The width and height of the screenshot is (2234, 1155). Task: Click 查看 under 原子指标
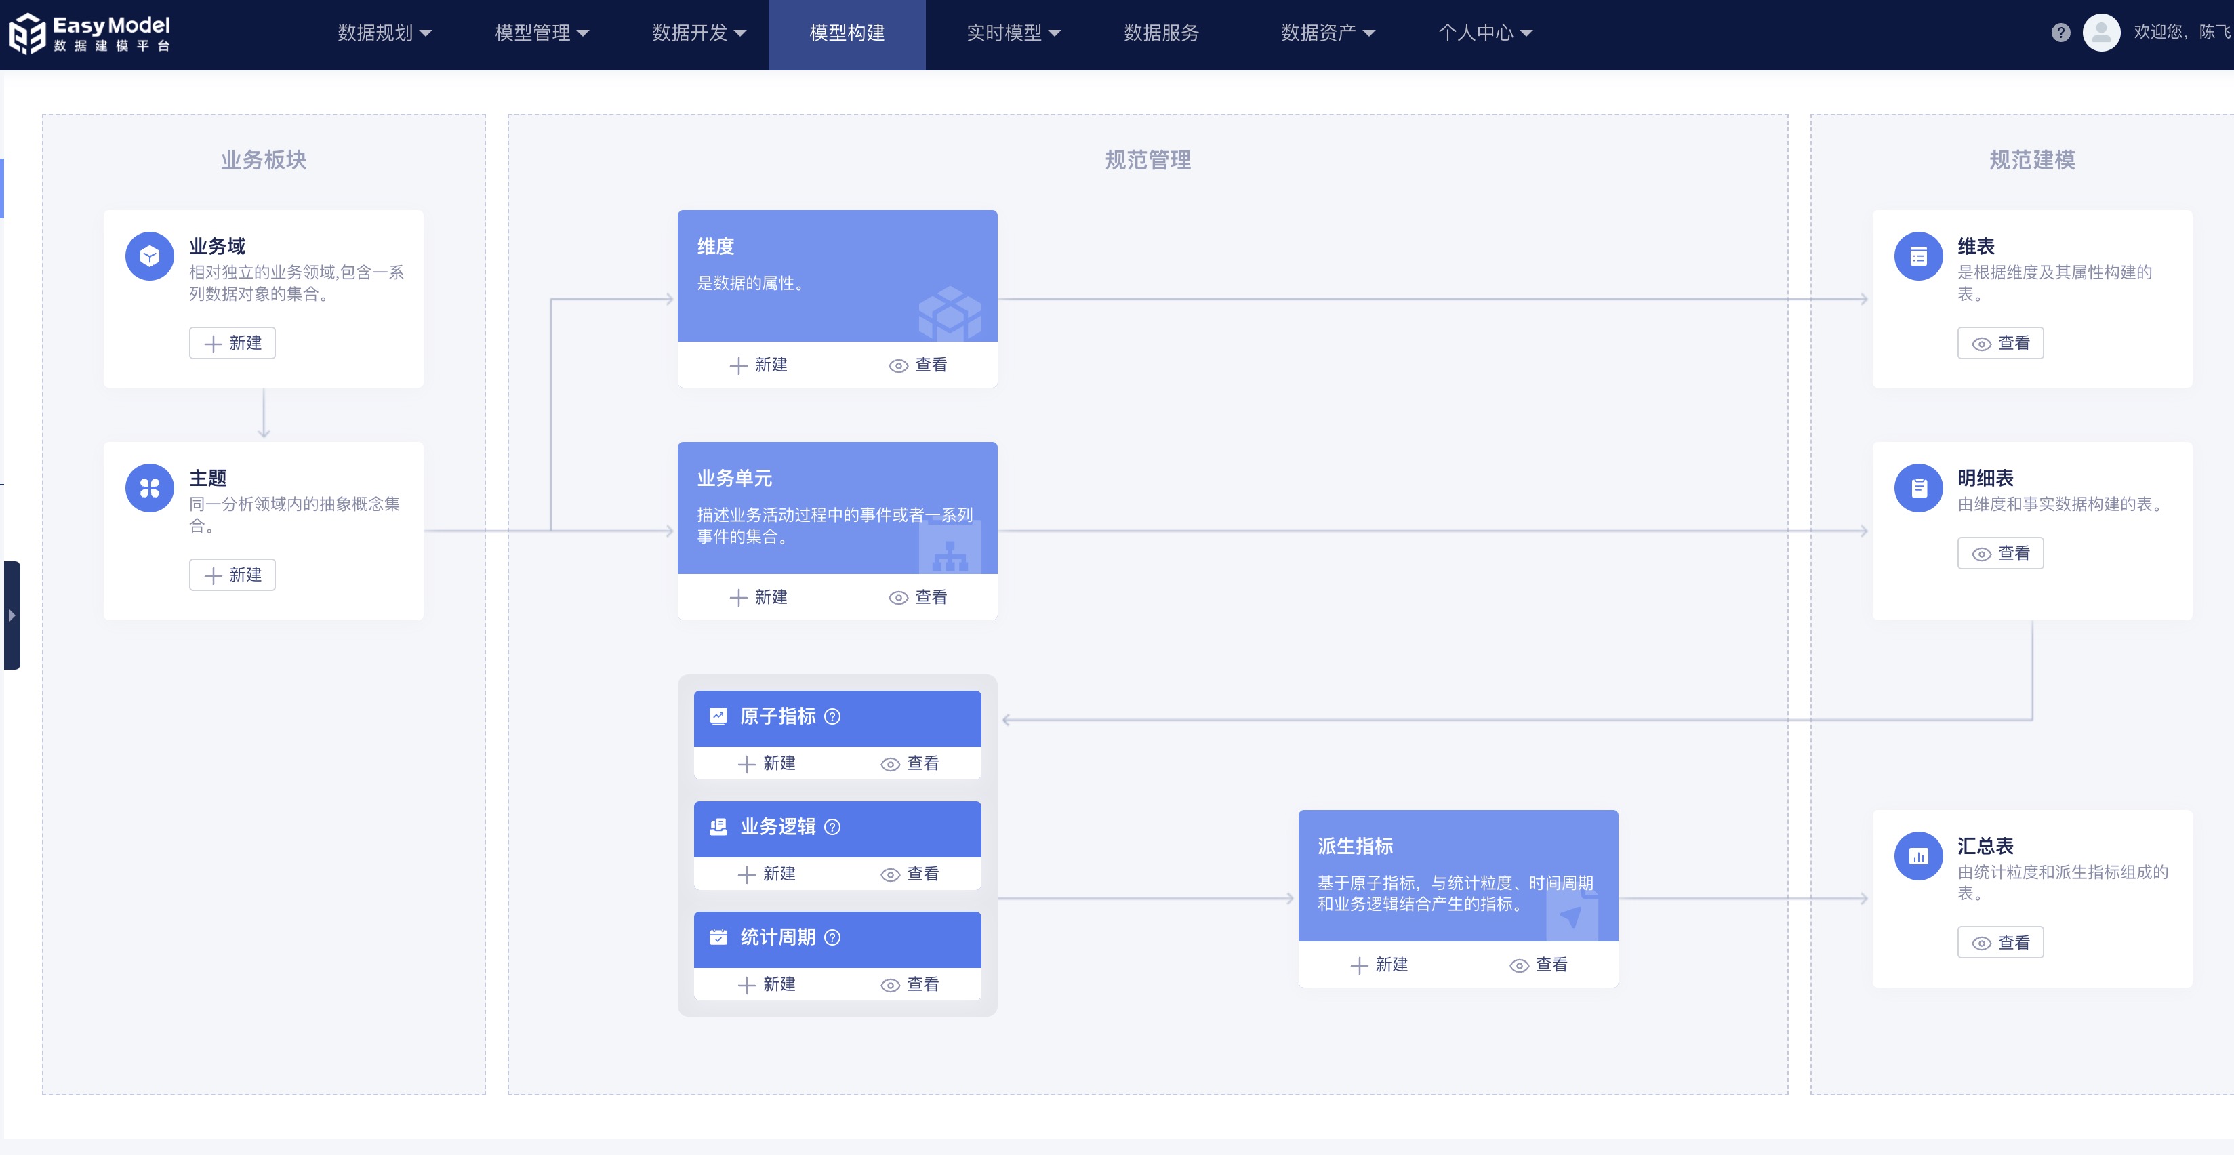(910, 763)
